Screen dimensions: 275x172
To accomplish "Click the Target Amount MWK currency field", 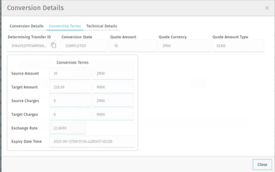I will point(113,87).
